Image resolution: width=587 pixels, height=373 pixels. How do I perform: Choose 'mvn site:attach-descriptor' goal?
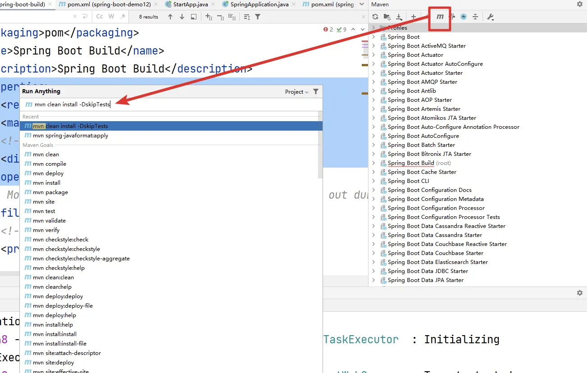click(x=169, y=353)
